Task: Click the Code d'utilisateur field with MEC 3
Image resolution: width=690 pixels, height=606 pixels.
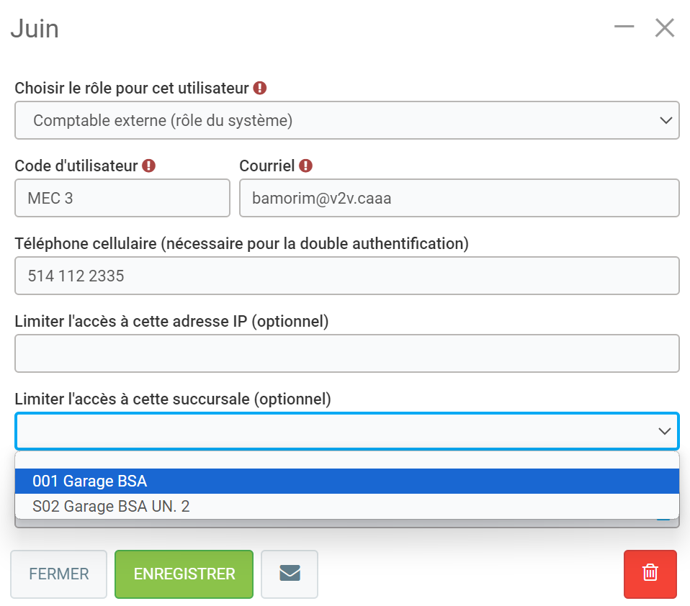Action: tap(122, 198)
